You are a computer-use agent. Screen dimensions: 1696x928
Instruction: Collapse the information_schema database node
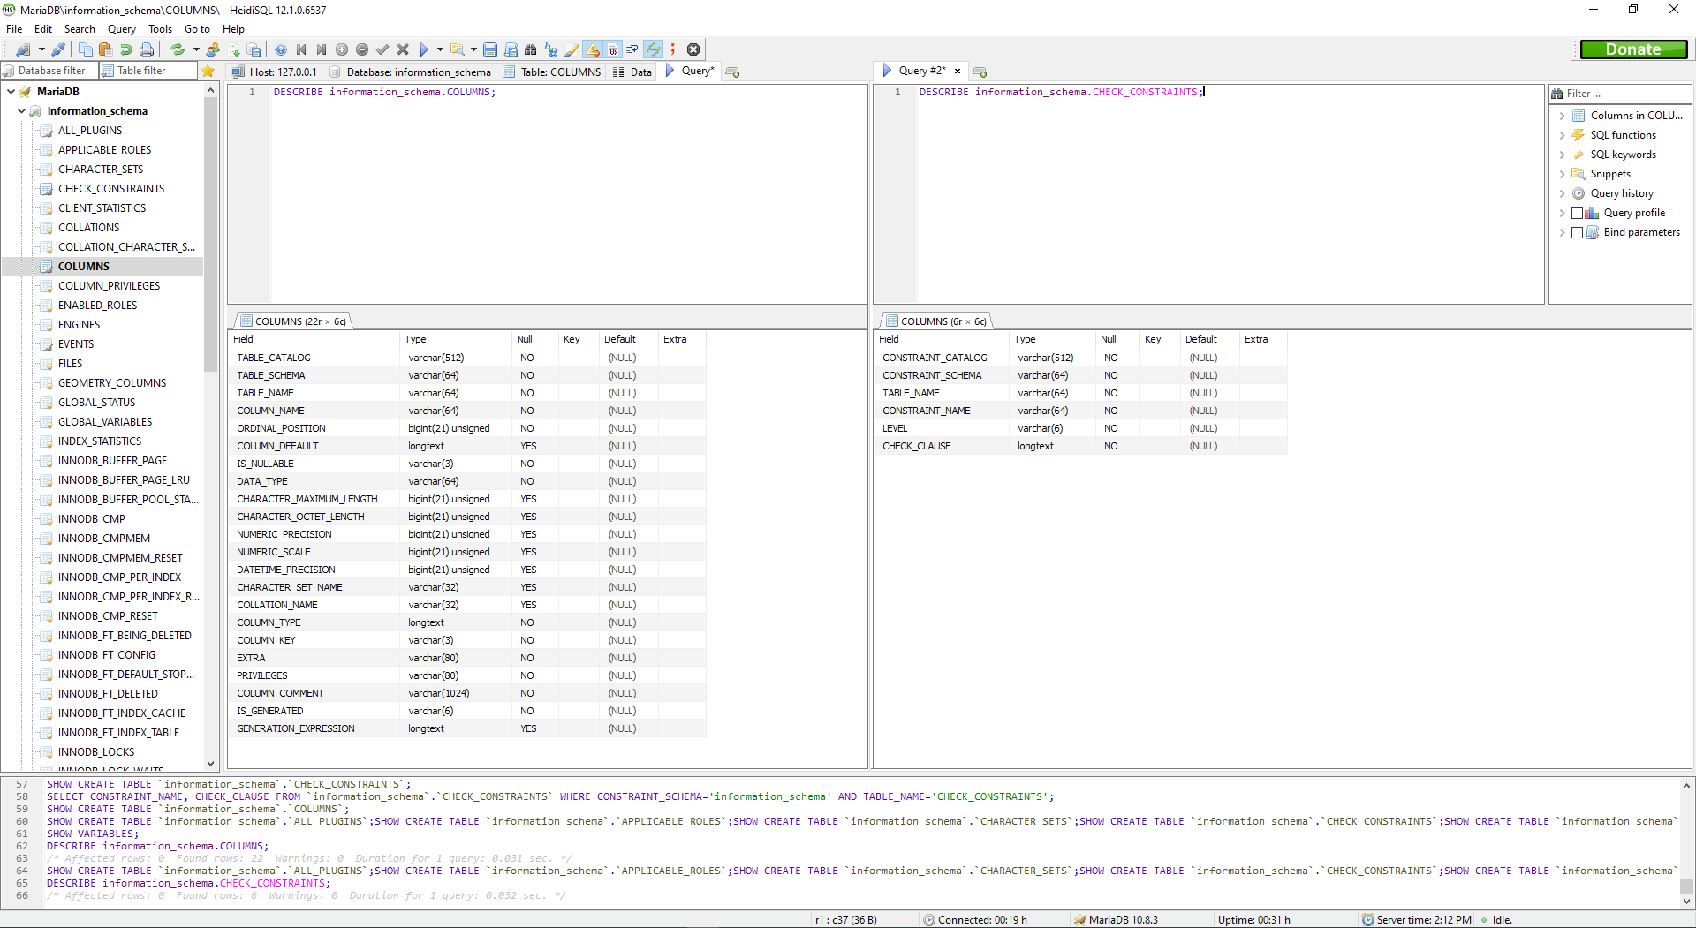[x=21, y=110]
